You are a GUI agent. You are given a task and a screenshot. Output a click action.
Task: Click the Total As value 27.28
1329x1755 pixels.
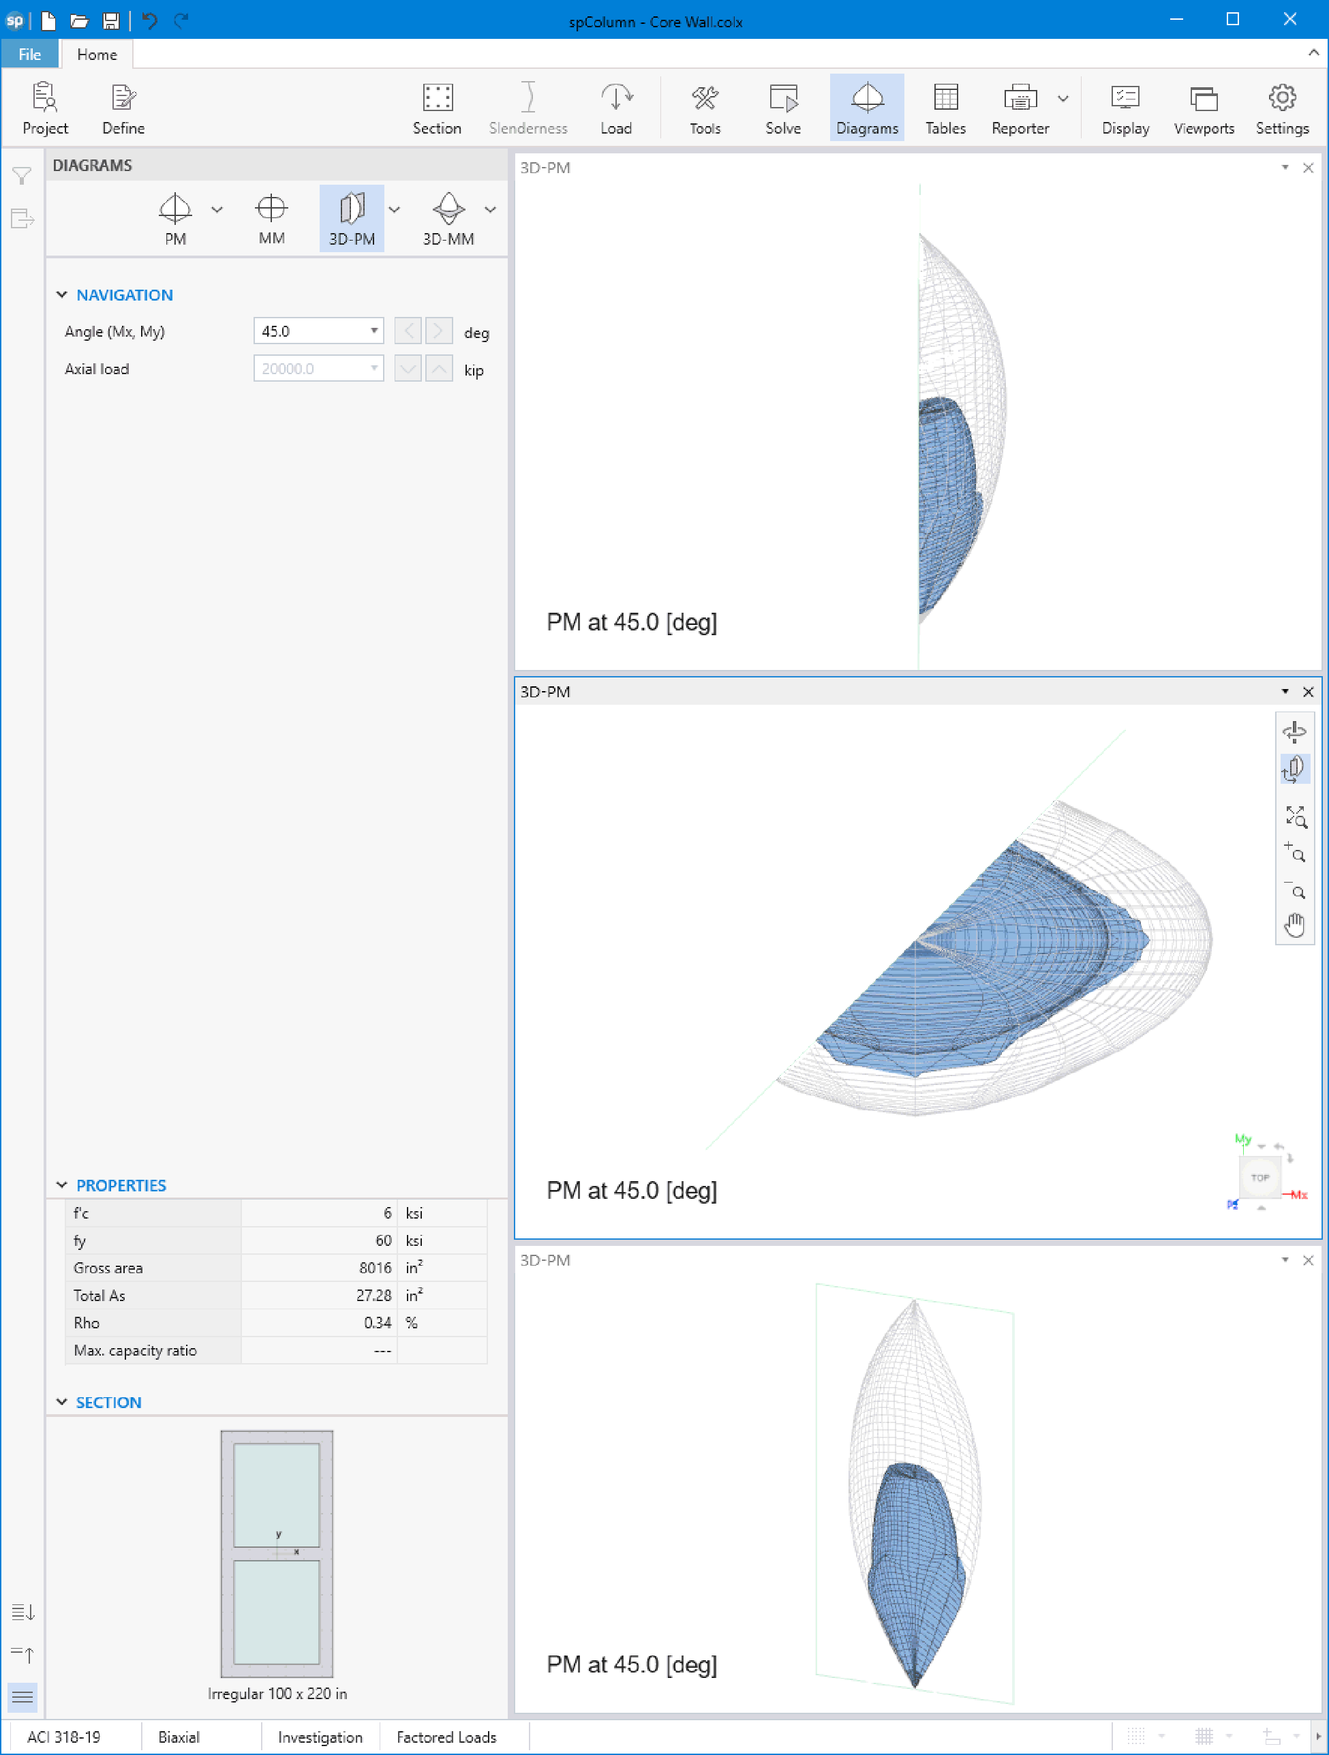(x=373, y=1296)
